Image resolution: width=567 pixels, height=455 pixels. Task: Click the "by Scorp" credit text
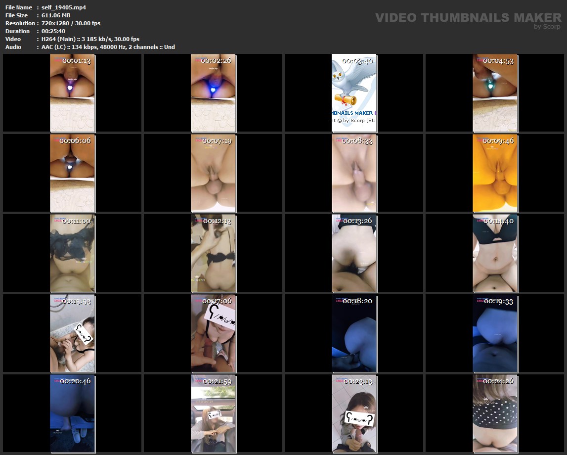(x=547, y=27)
